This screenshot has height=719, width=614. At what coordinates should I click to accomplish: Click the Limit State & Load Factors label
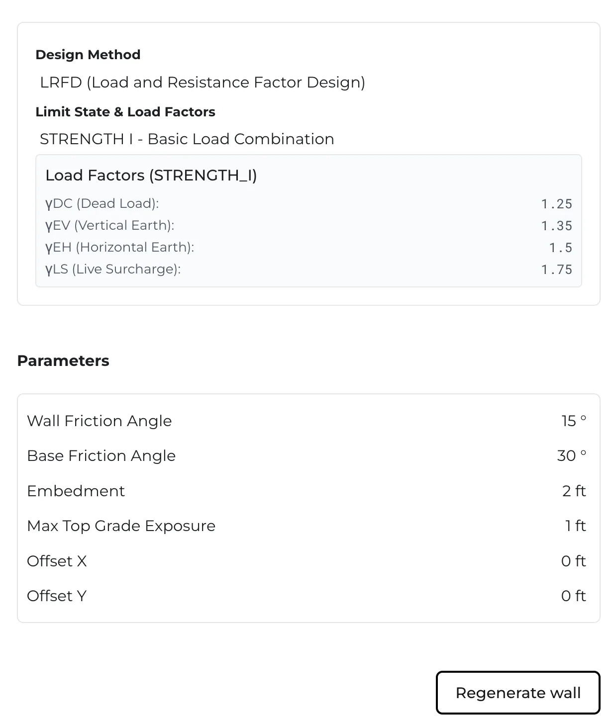[125, 112]
